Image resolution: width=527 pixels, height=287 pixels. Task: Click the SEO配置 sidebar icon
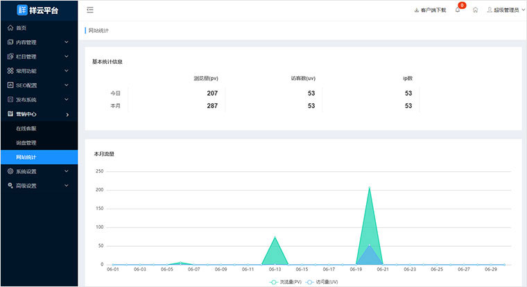[x=10, y=85]
